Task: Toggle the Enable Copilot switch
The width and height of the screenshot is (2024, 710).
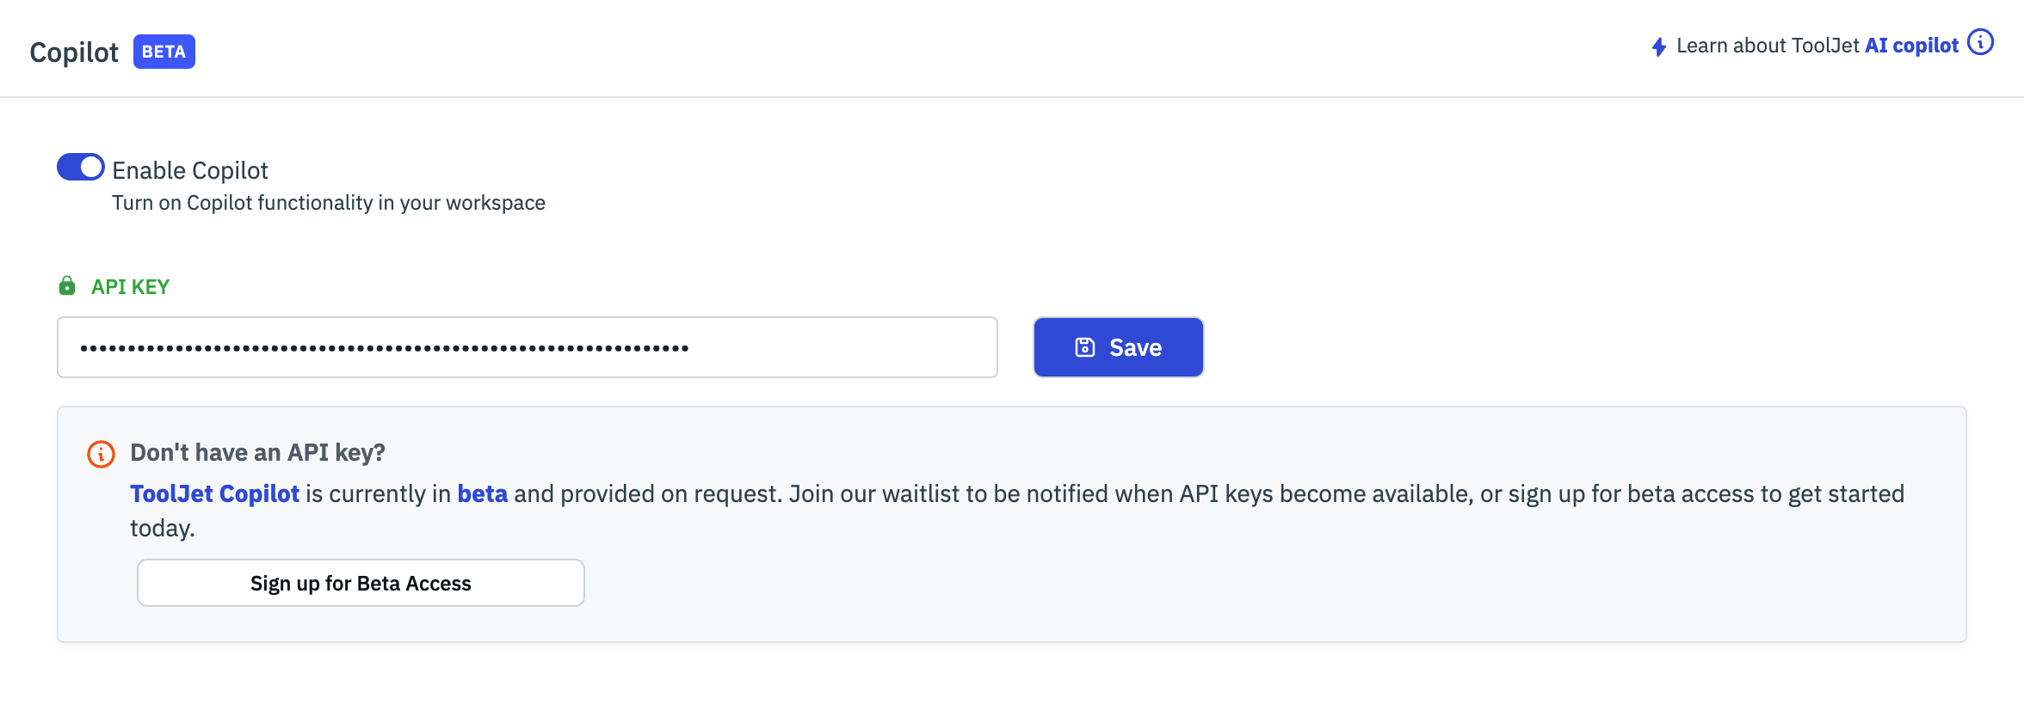Action: point(81,167)
